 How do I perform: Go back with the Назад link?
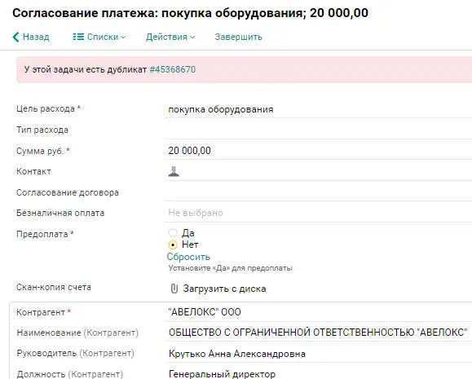31,37
